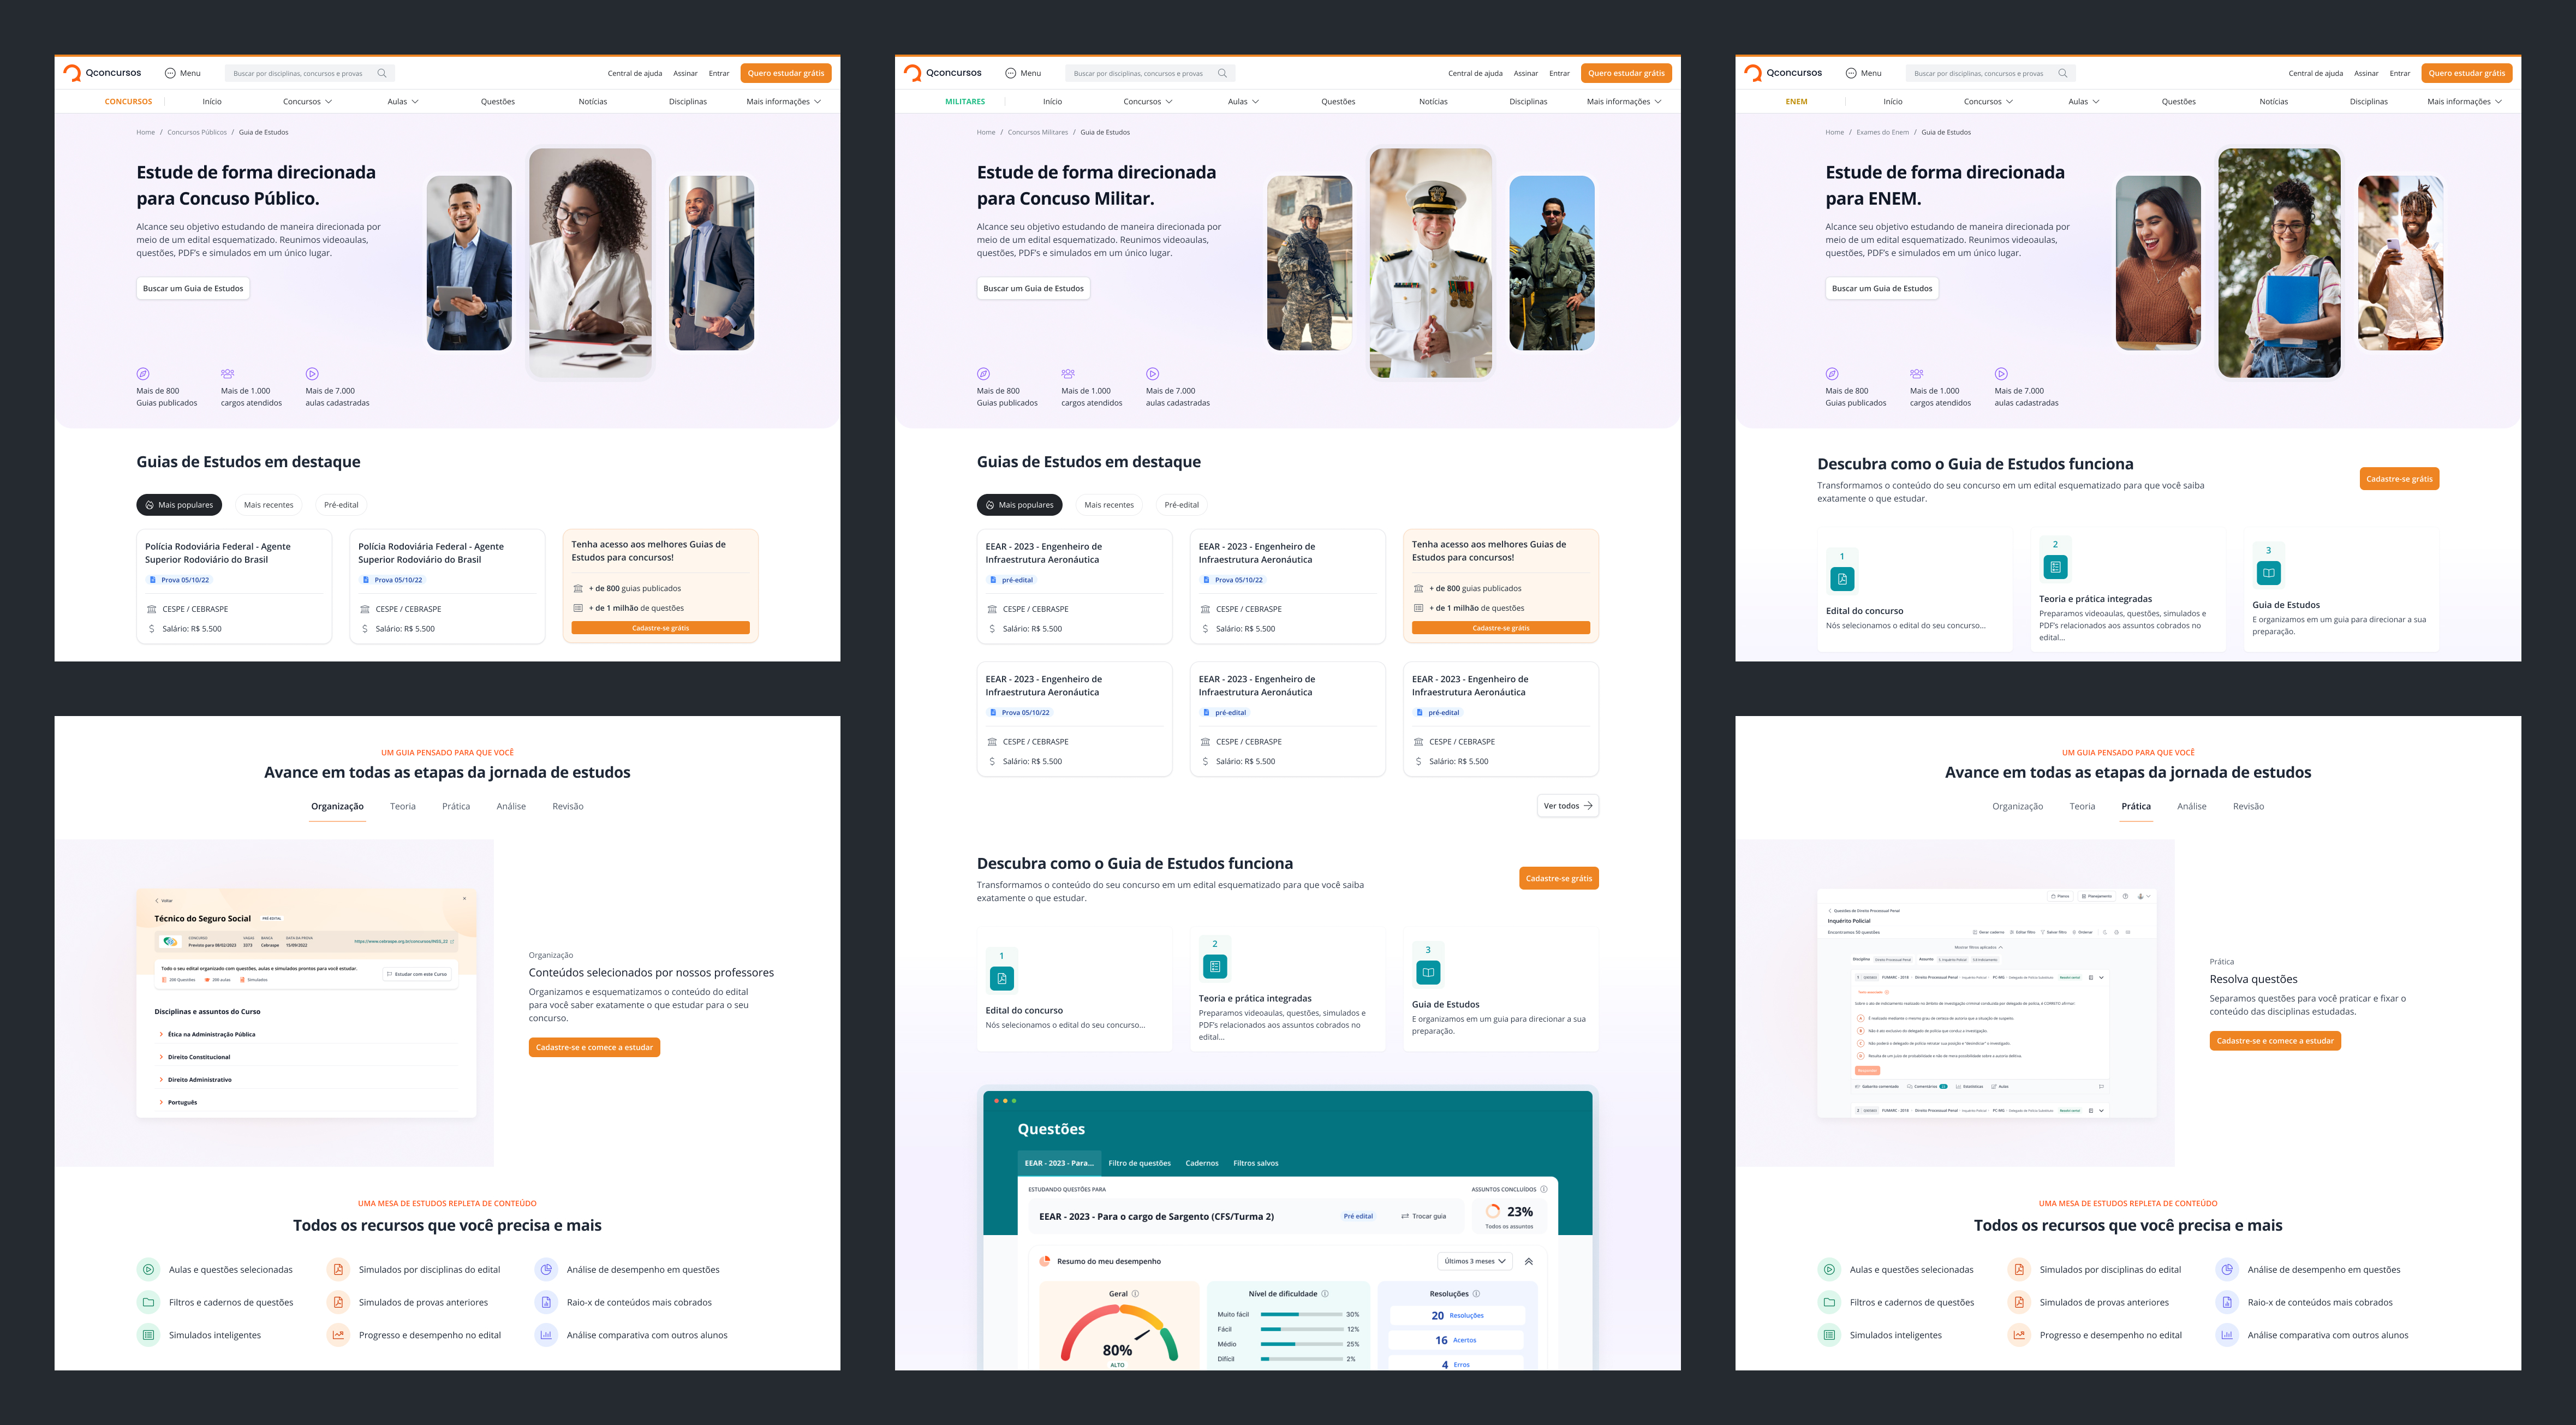
Task: Click the info icon next to Nível de dificuldade
Action: [1325, 1294]
